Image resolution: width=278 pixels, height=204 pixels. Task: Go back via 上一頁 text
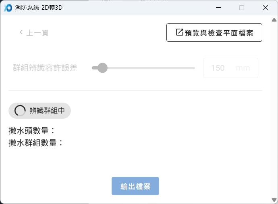[x=37, y=33]
